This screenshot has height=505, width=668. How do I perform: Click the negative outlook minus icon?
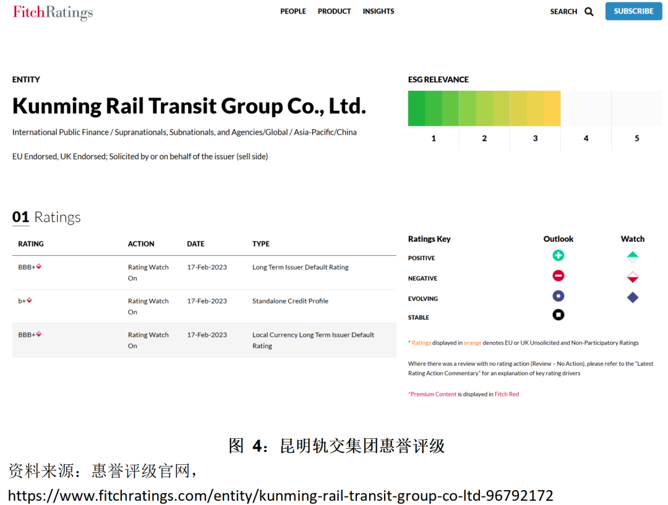(x=558, y=276)
